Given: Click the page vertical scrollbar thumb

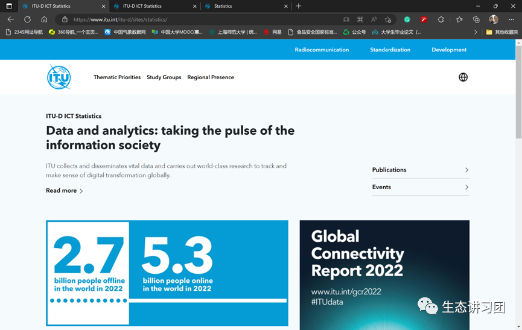Looking at the screenshot, I should (x=518, y=92).
